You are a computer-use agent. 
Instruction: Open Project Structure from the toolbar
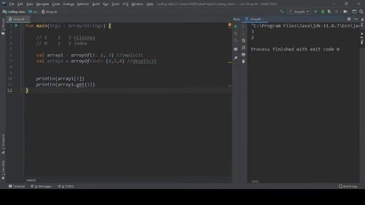tap(346, 11)
